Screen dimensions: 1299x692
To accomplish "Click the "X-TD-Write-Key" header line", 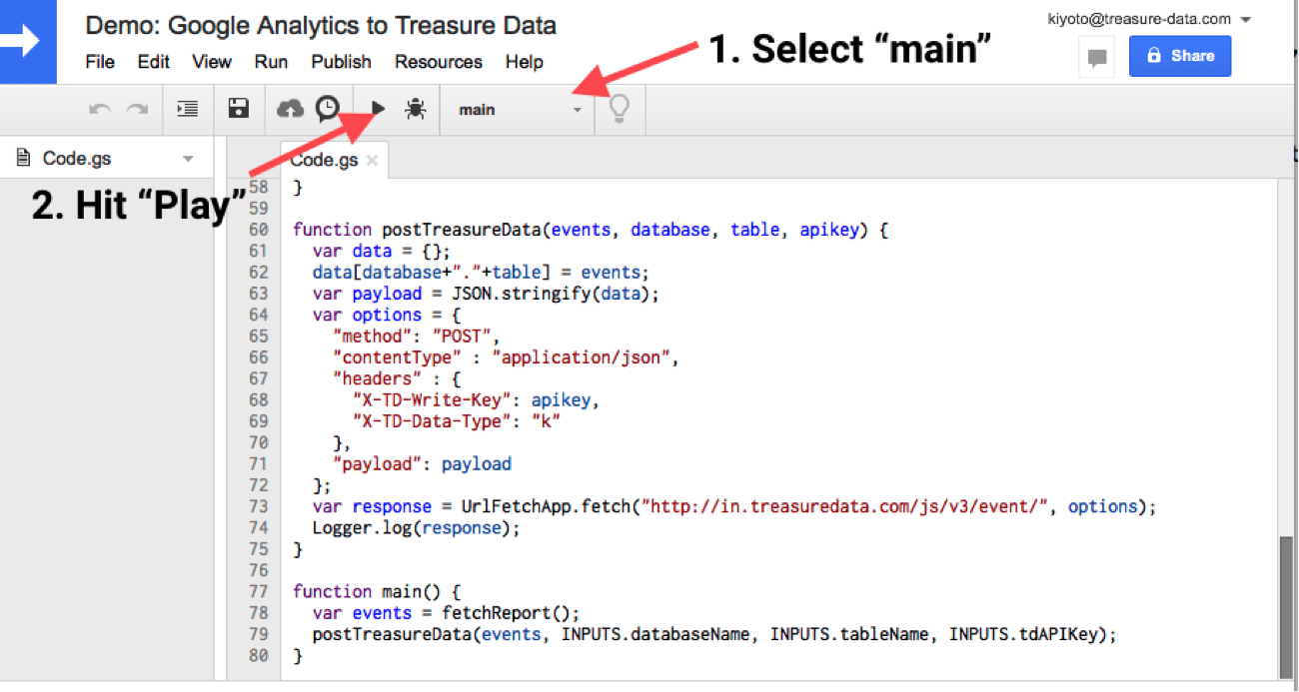I will click(477, 400).
